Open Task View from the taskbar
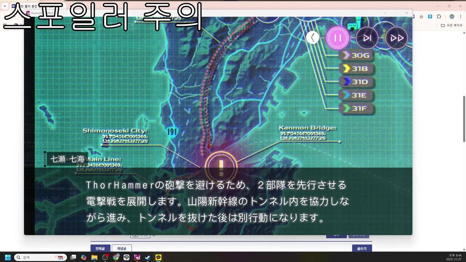466x262 pixels. 73,257
